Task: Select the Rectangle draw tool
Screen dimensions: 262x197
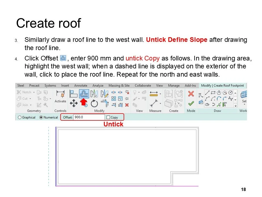Action: [x=213, y=92]
